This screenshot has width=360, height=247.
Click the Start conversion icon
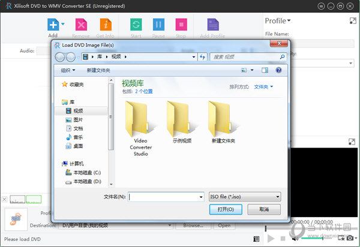point(136,25)
